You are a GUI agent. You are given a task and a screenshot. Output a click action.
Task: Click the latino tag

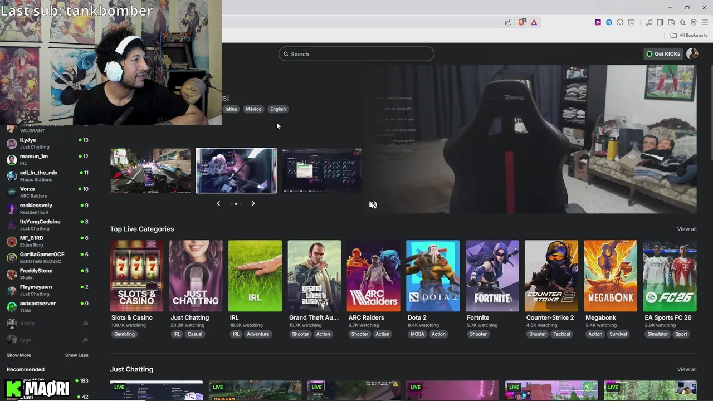tap(231, 109)
